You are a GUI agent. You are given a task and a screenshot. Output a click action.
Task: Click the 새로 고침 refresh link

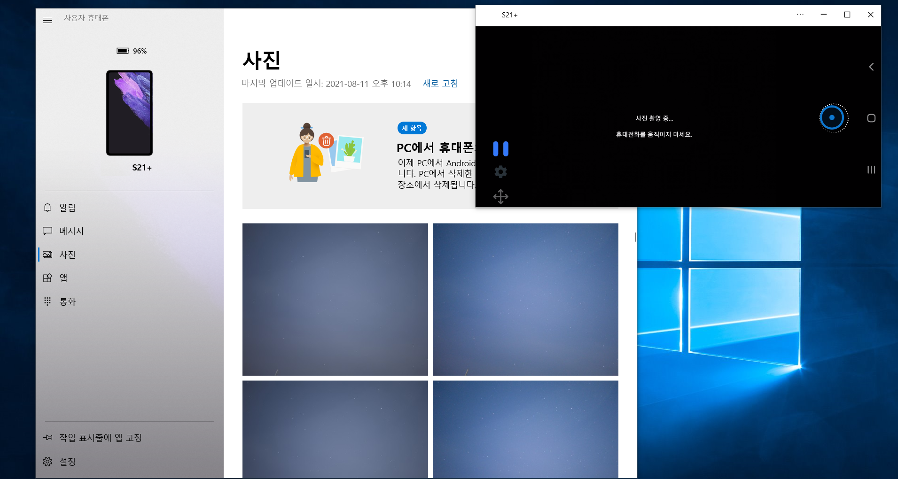click(440, 83)
